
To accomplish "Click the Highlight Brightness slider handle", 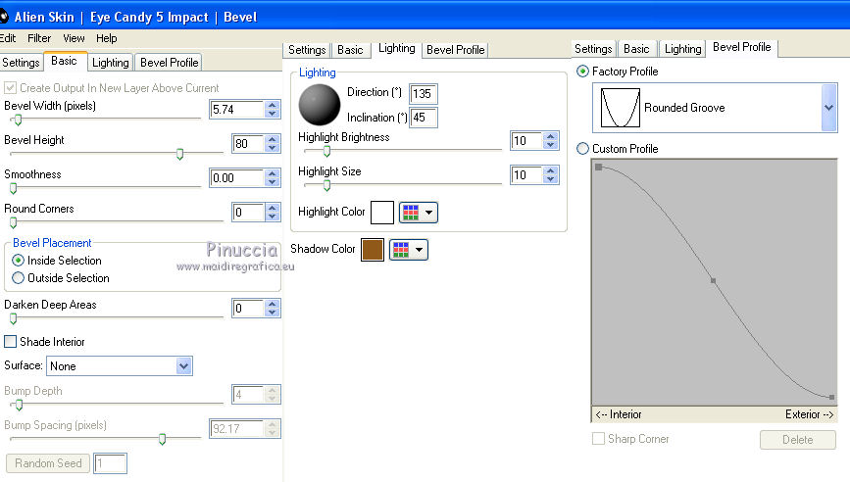I will click(x=326, y=151).
